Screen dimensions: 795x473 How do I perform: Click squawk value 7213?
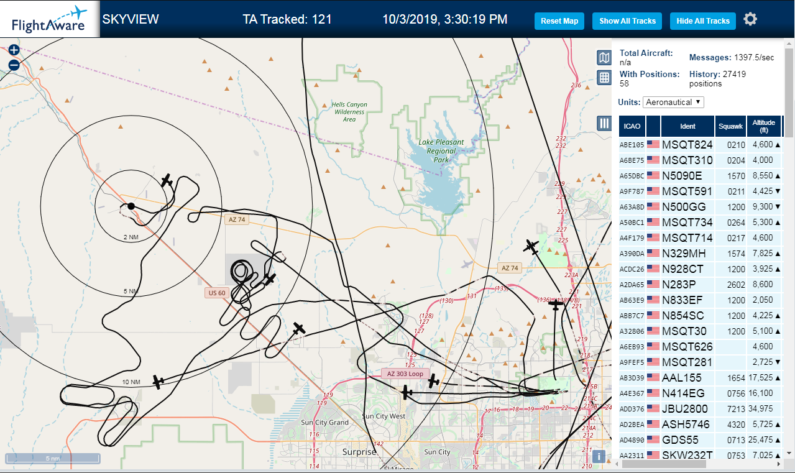click(x=736, y=409)
